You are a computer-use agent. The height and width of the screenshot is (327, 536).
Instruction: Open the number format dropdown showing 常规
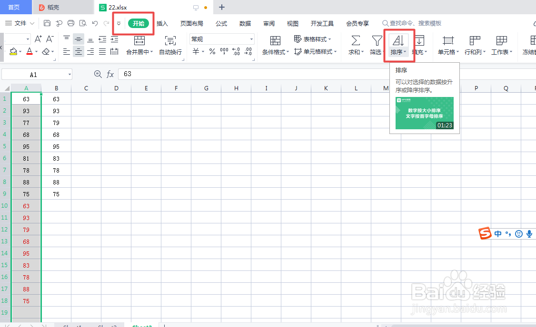tap(221, 39)
